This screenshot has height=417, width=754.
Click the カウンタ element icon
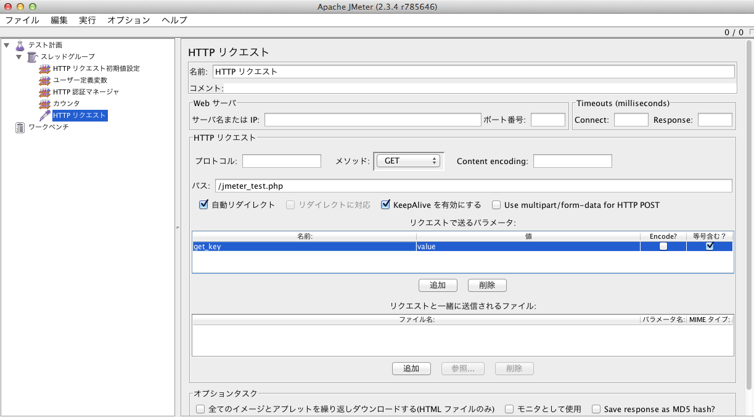(44, 104)
